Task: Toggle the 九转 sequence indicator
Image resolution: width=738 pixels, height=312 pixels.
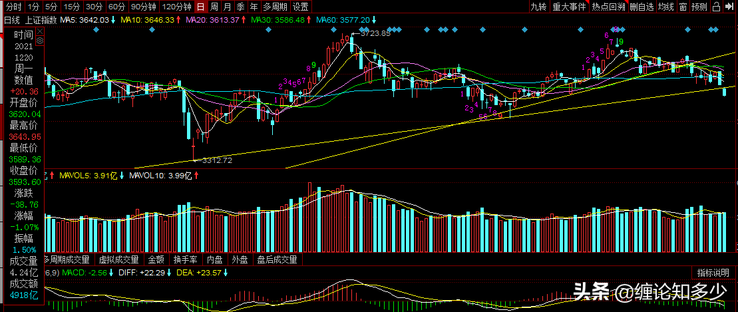Action: pos(538,7)
